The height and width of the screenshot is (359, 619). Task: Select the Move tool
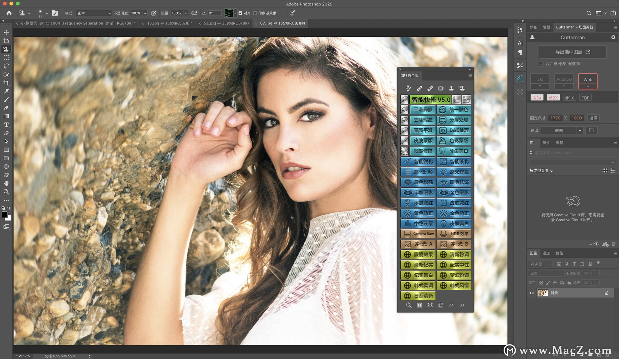click(x=6, y=33)
